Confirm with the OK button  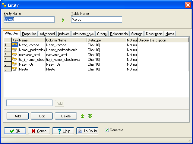pyautogui.click(x=15, y=131)
